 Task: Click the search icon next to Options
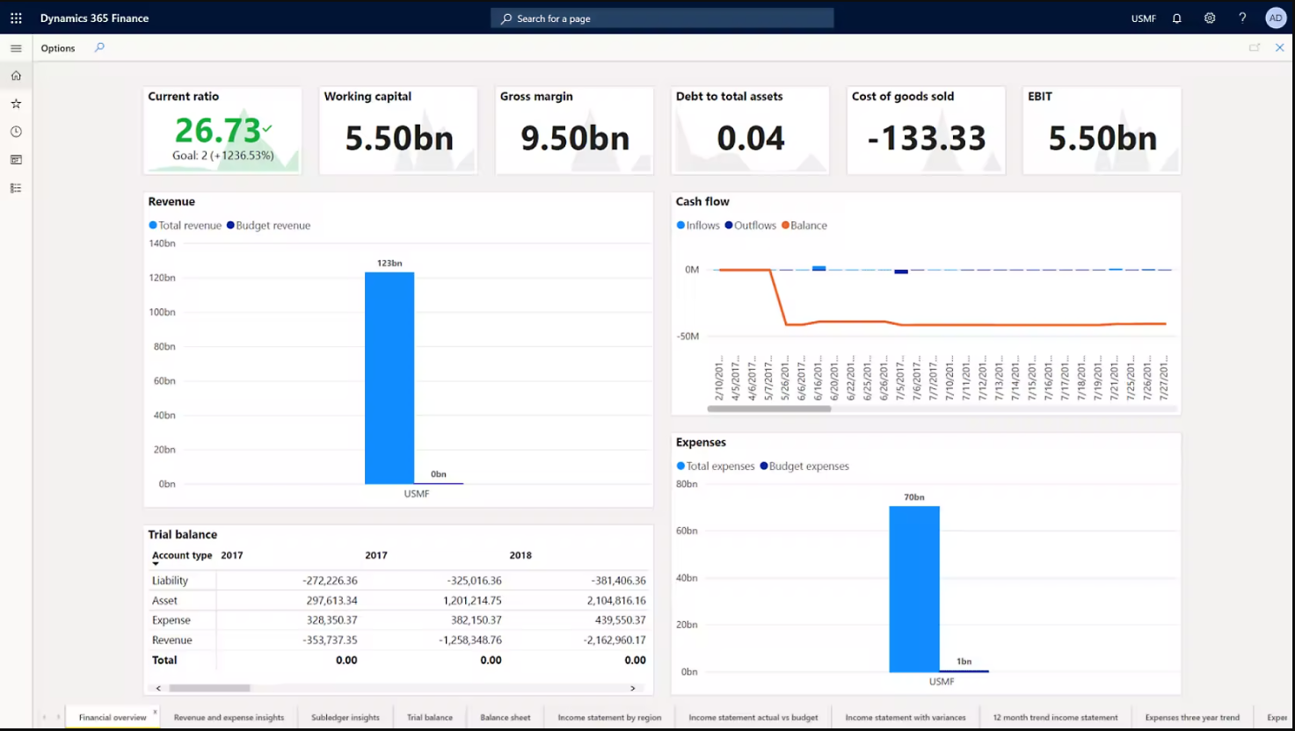99,48
